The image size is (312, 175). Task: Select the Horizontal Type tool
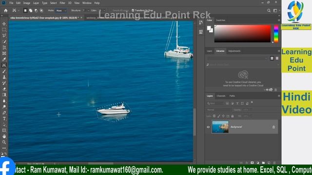[4, 119]
